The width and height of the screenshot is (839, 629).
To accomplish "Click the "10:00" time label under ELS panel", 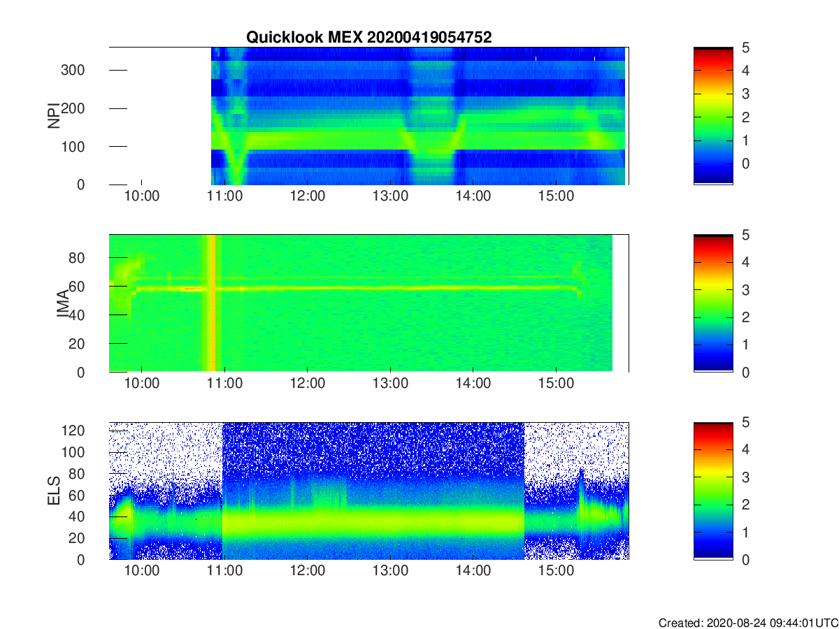I will [142, 571].
